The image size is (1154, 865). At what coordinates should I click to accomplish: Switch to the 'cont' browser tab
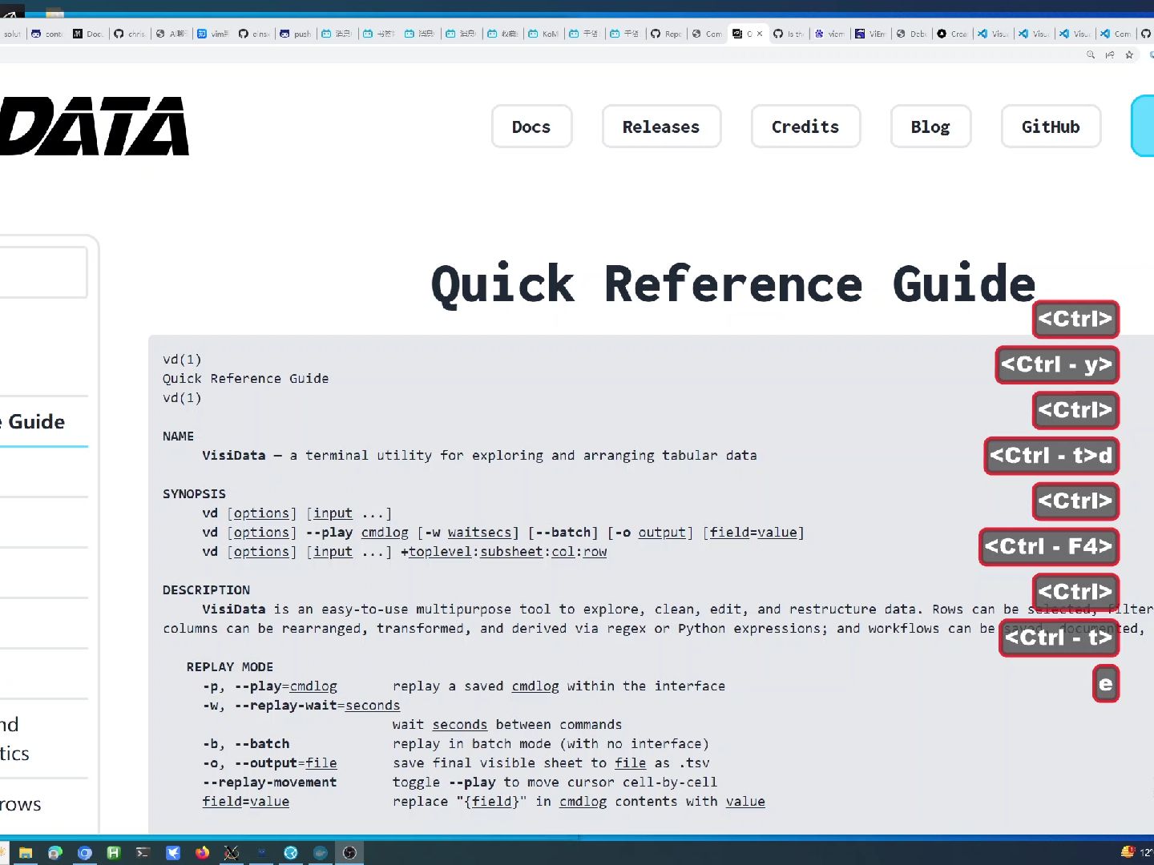point(46,34)
